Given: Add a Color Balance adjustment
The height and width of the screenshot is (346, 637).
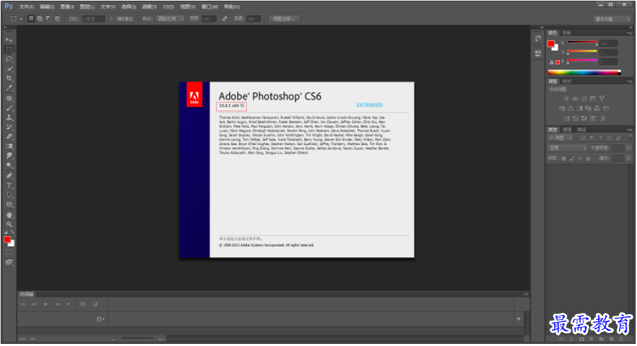Looking at the screenshot, I should coord(571,109).
